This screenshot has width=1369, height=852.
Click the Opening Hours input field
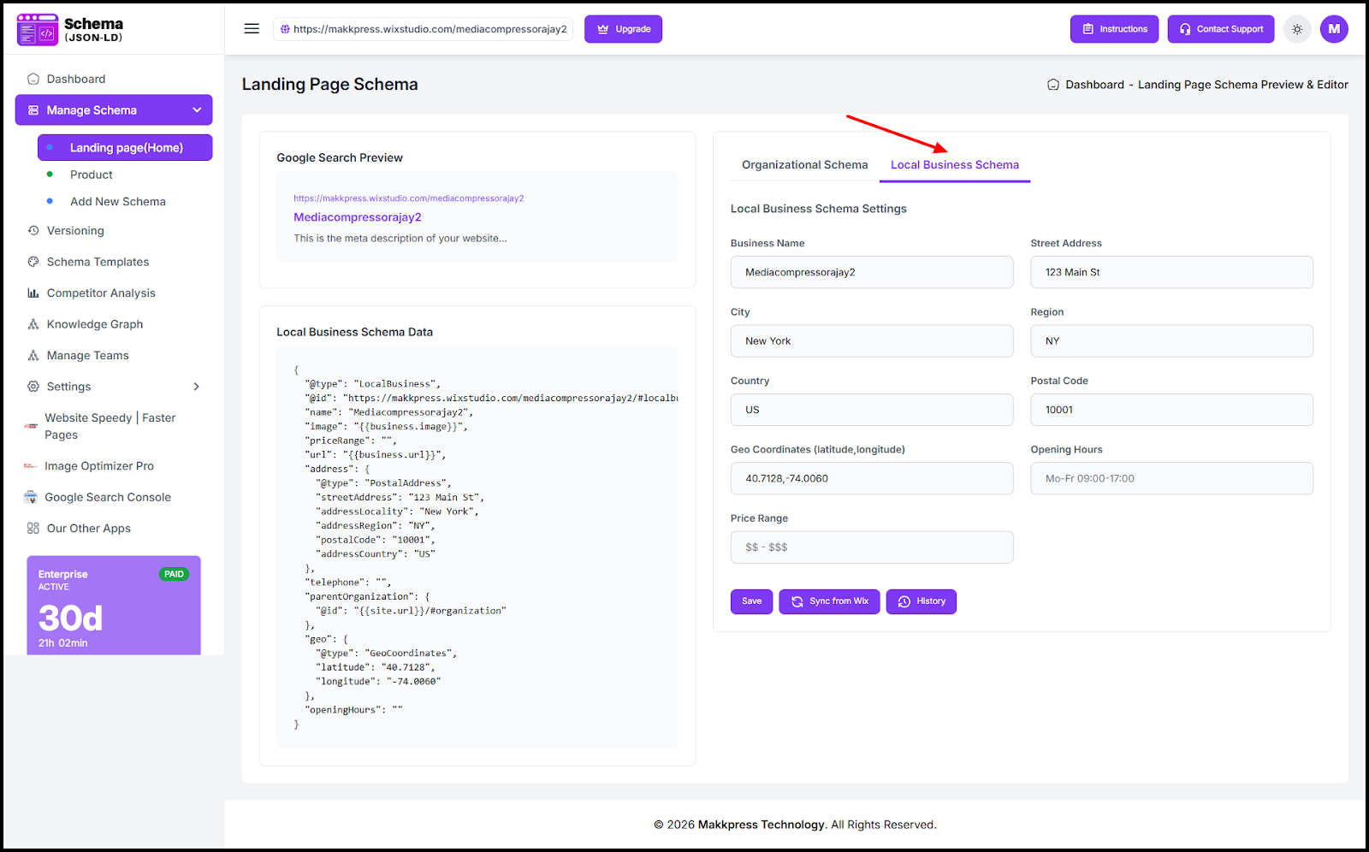tap(1170, 479)
